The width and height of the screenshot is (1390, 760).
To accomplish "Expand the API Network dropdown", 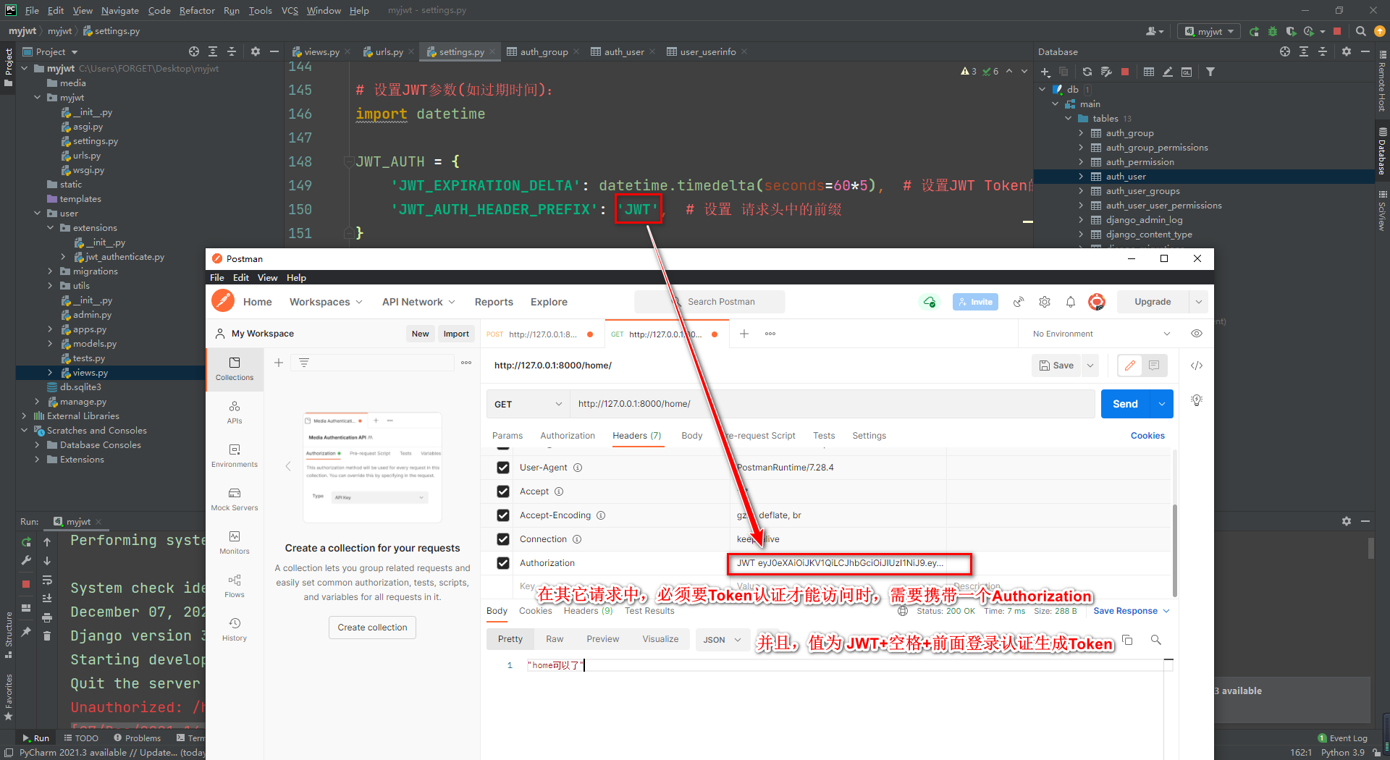I will click(x=418, y=302).
